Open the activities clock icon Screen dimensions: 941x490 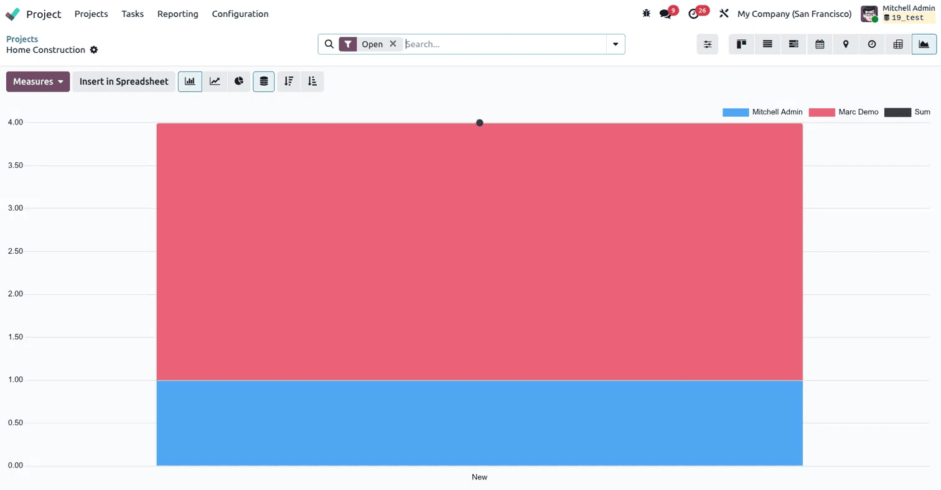694,14
